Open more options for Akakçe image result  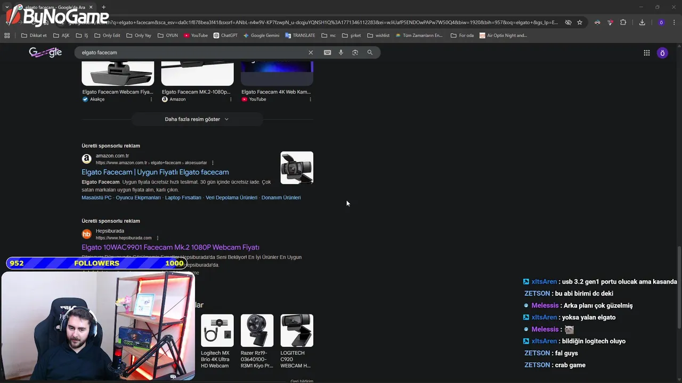151,99
